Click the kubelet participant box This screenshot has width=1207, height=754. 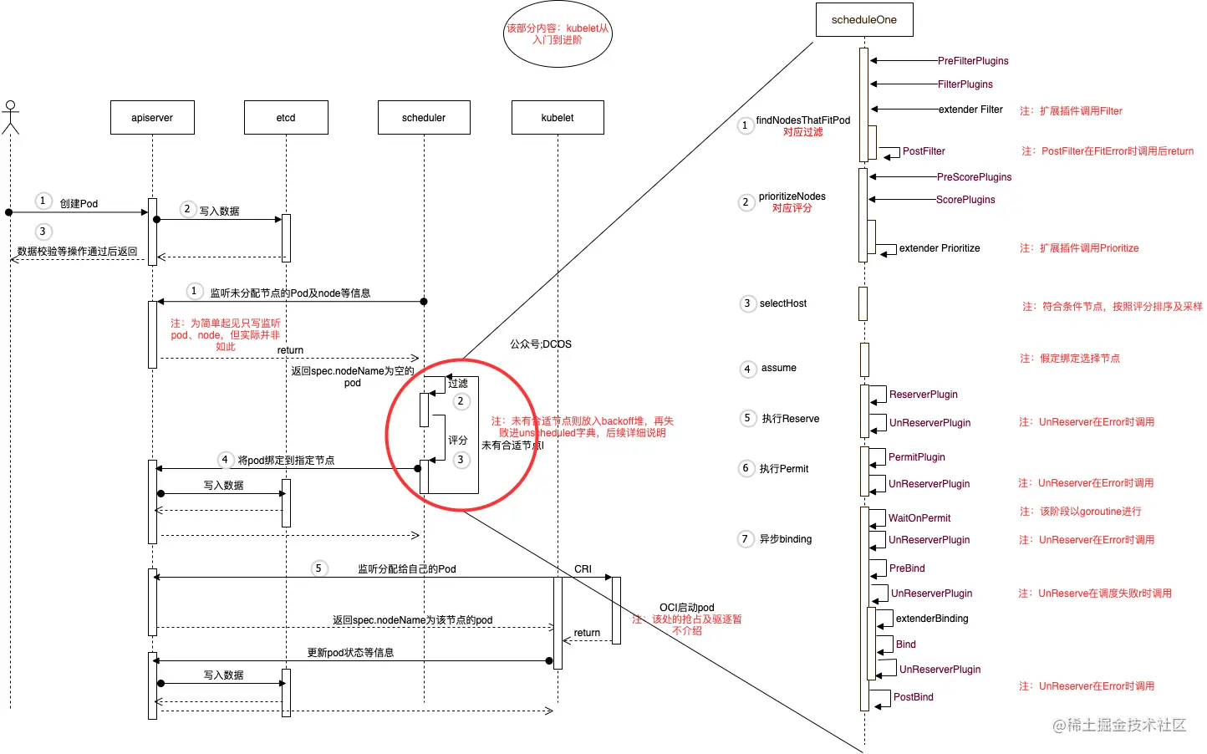pyautogui.click(x=558, y=118)
